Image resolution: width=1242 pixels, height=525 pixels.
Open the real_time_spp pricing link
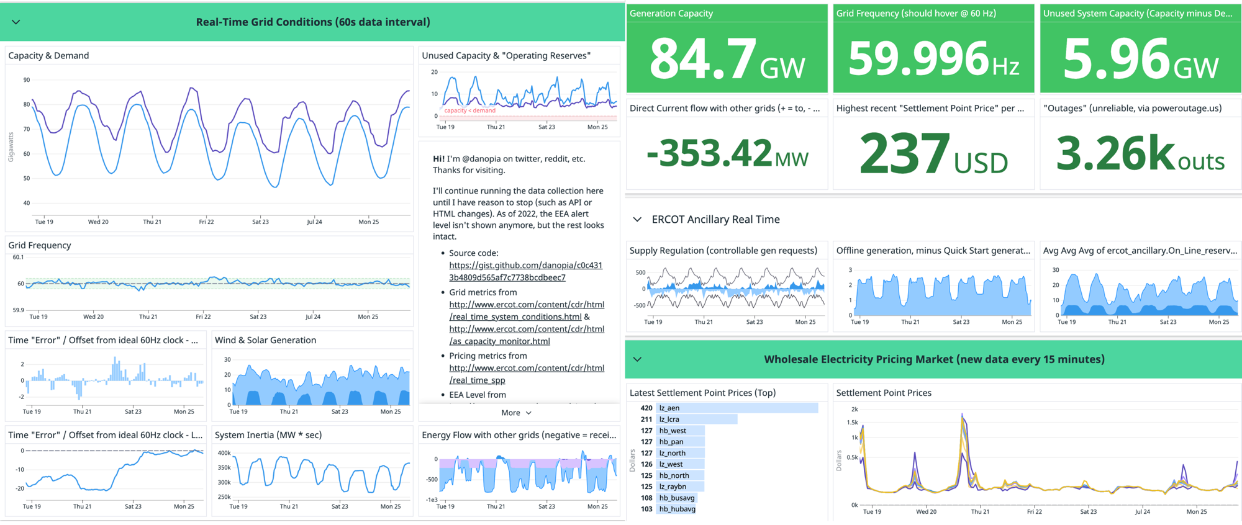527,374
